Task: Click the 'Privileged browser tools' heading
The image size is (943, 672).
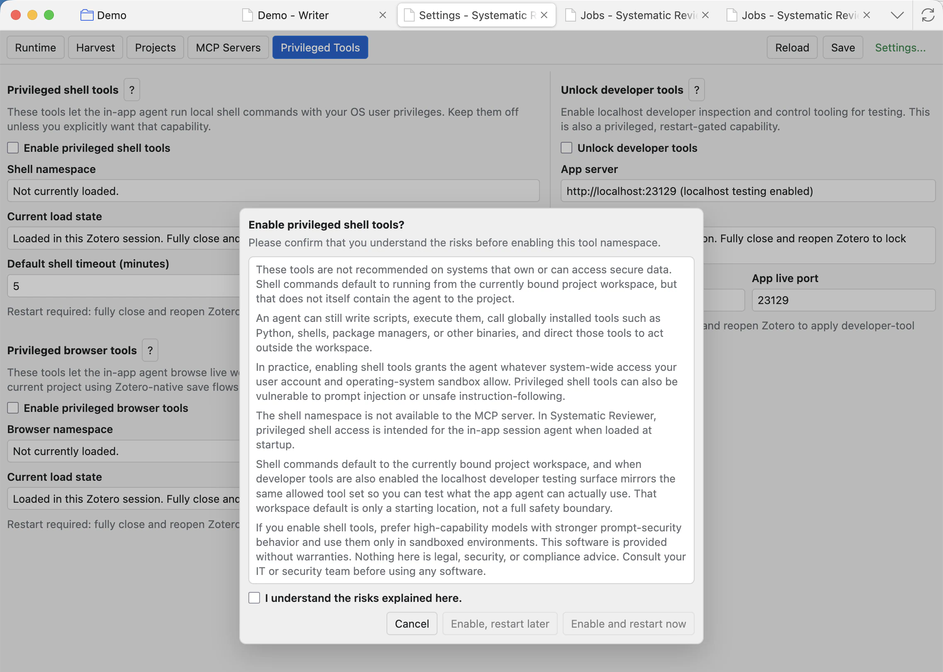Action: [x=72, y=350]
